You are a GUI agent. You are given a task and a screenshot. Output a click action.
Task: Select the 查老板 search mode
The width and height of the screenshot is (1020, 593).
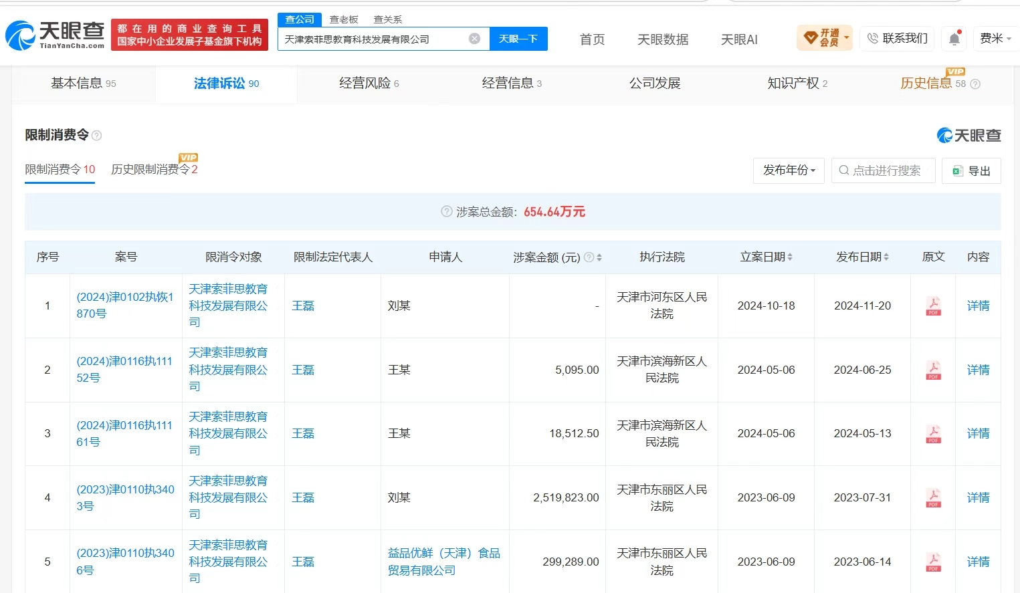[x=344, y=19]
